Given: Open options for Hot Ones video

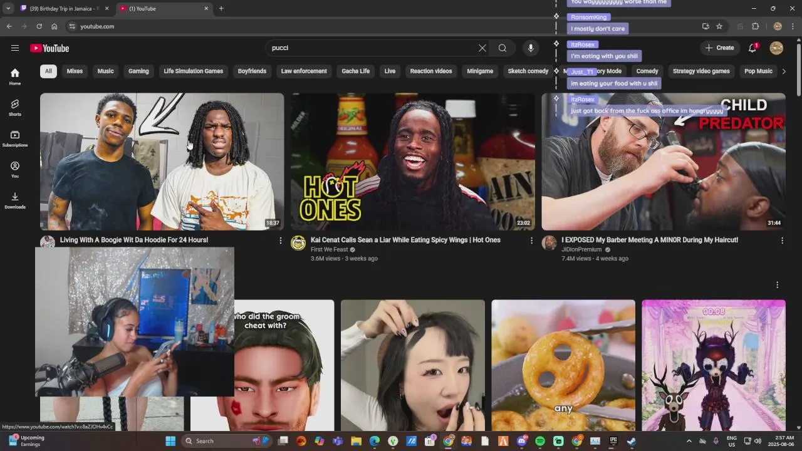Looking at the screenshot, I should click(x=531, y=241).
